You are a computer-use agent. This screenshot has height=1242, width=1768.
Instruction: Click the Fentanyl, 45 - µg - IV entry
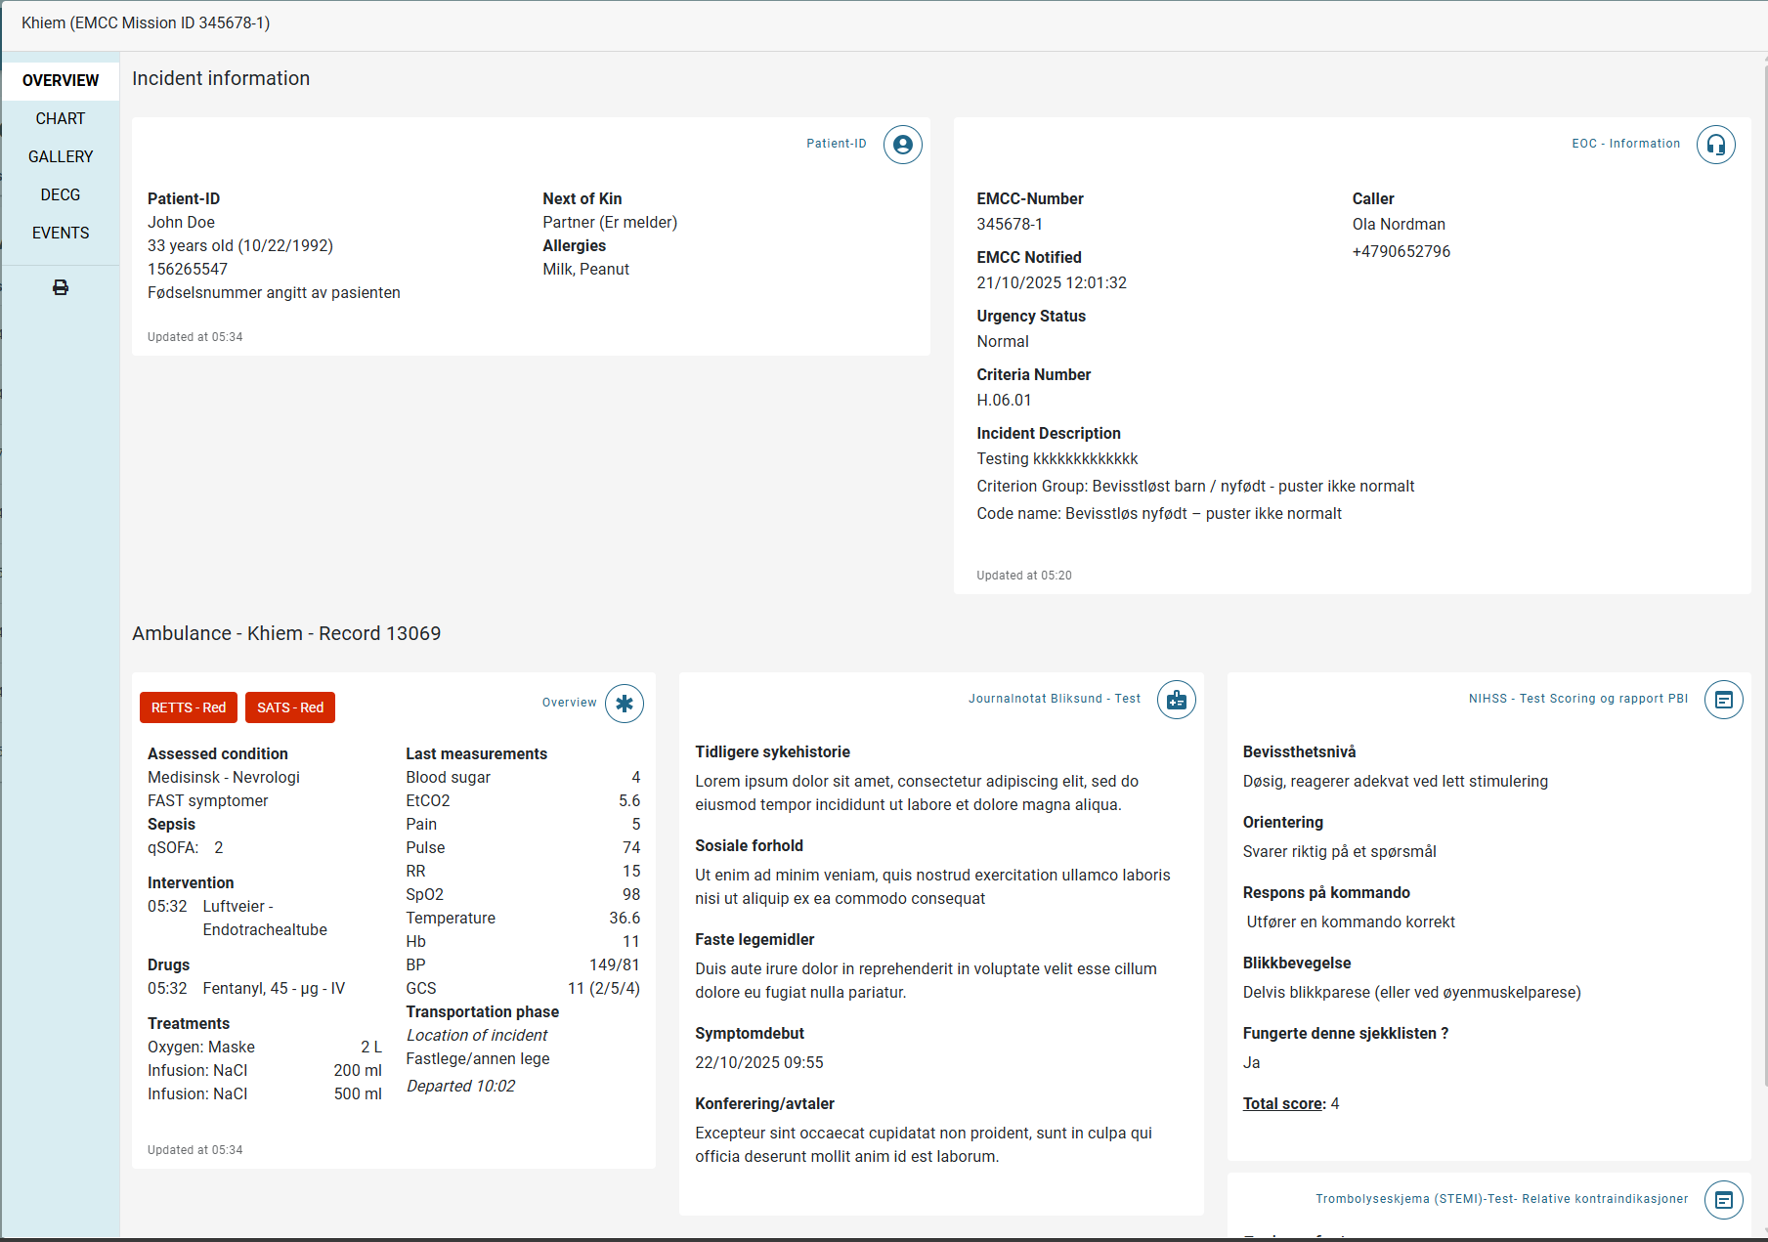coord(274,988)
